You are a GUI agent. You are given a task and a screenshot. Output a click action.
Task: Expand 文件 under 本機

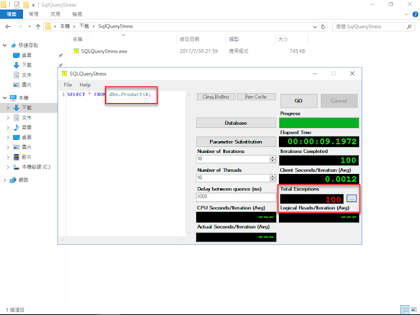pos(8,117)
